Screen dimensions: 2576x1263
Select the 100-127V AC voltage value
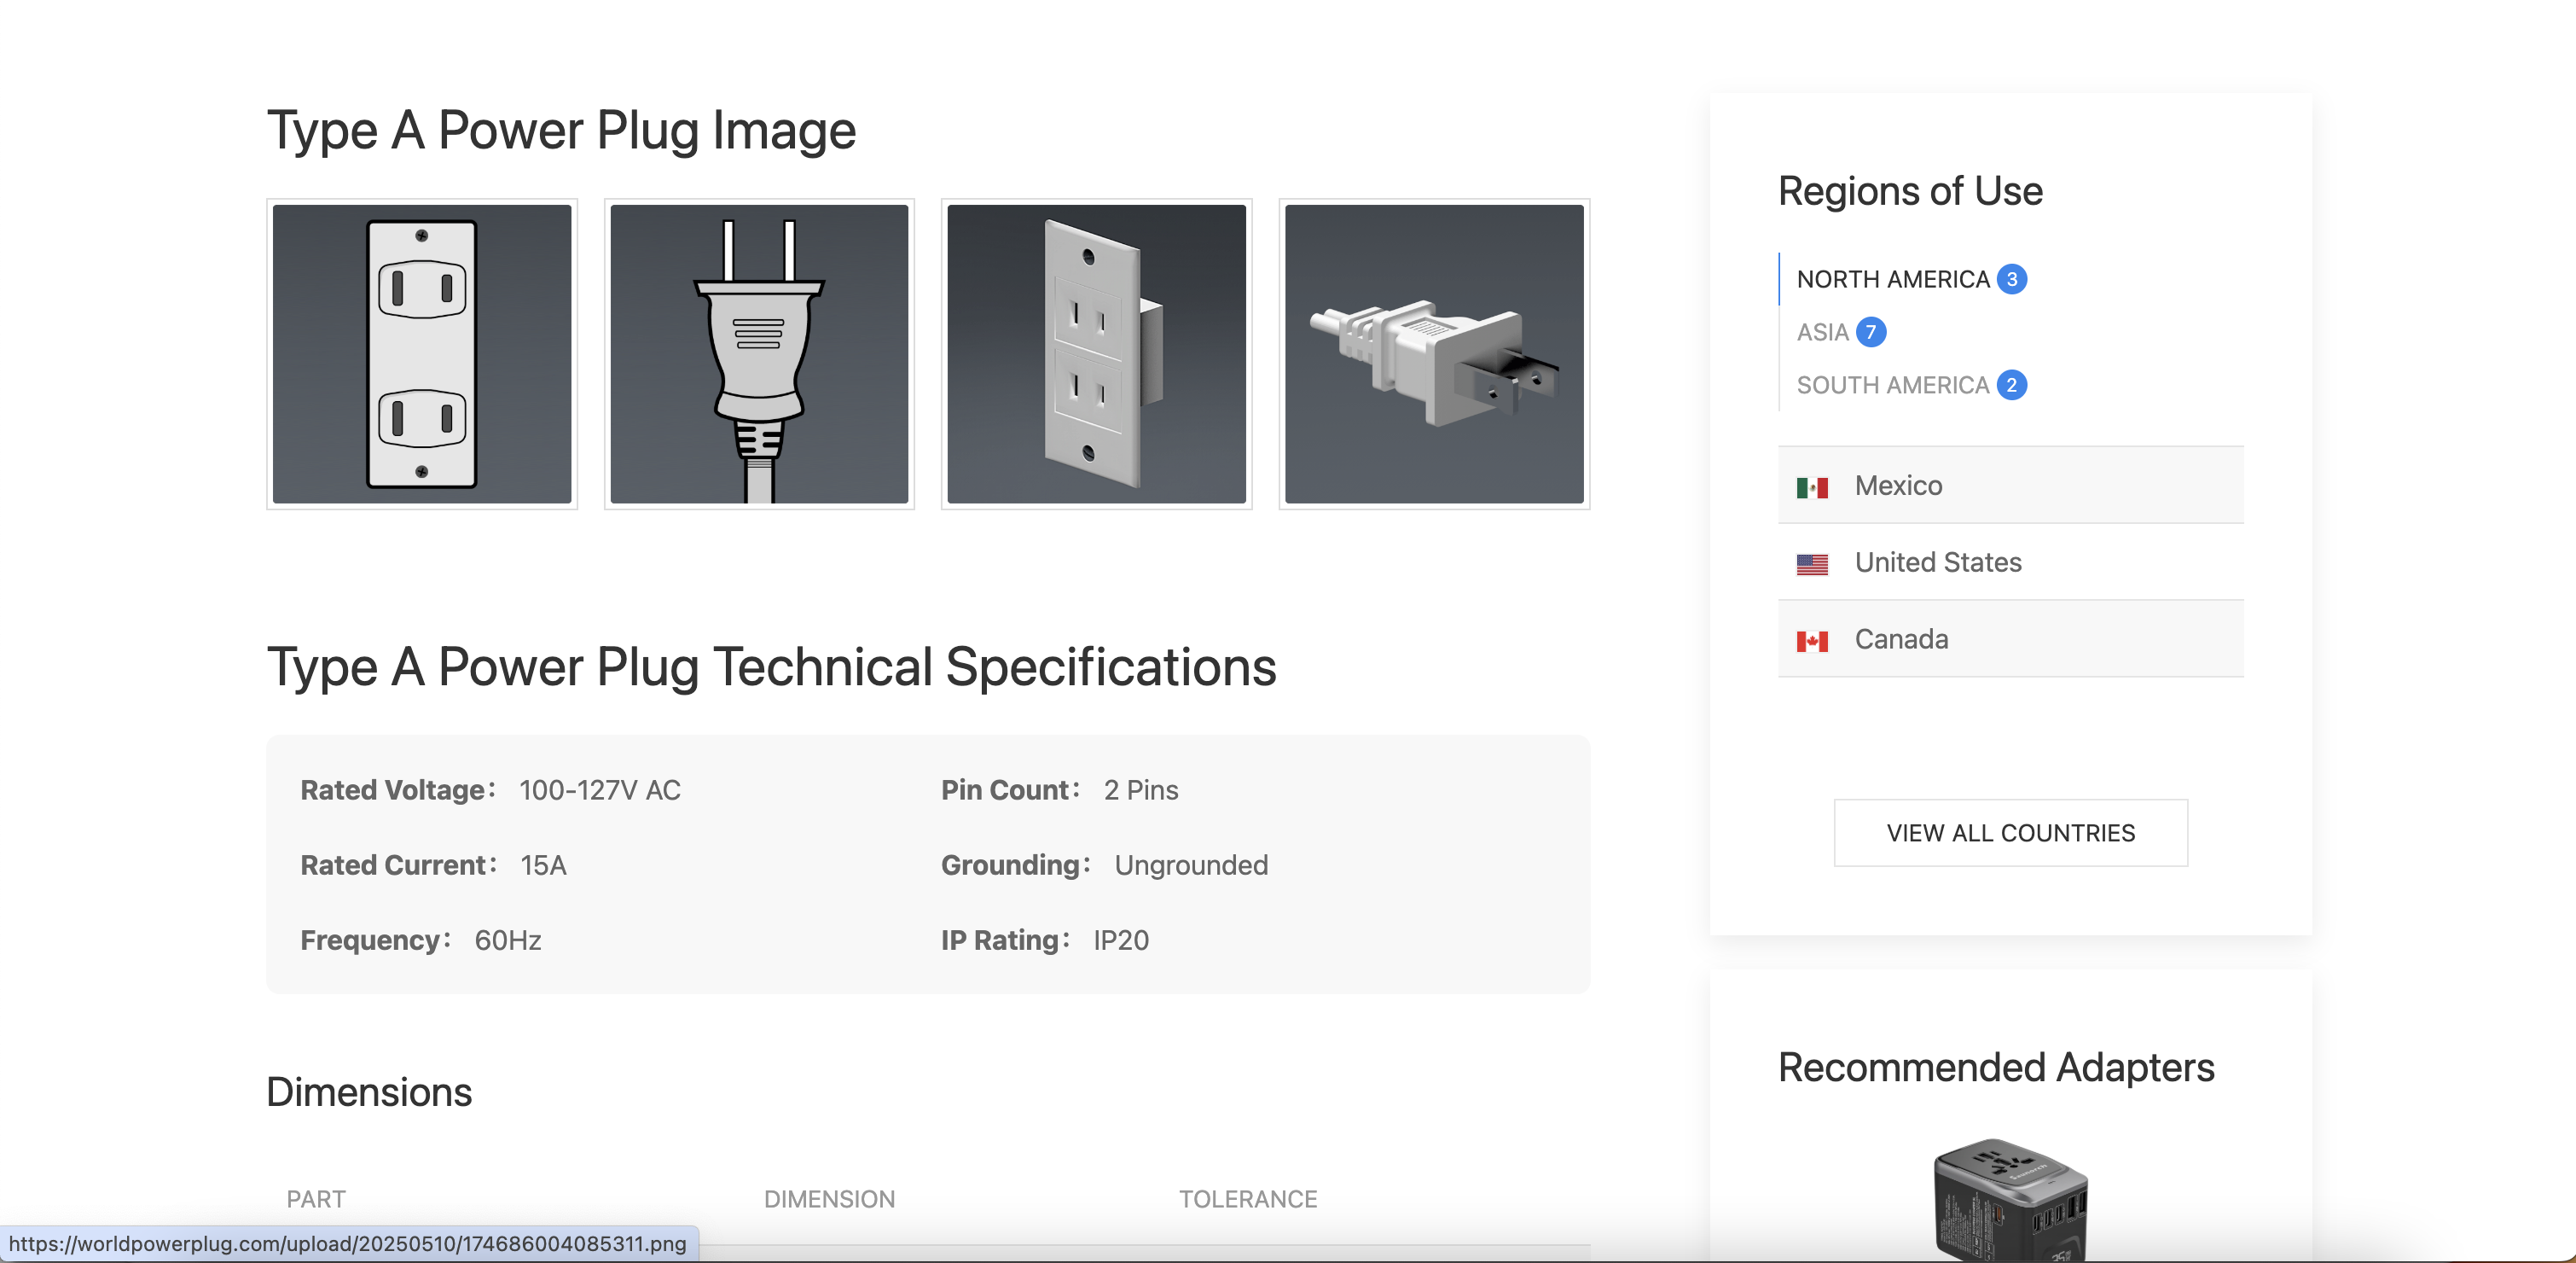coord(600,790)
